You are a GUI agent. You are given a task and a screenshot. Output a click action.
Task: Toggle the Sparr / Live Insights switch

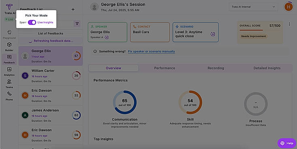tap(32, 22)
